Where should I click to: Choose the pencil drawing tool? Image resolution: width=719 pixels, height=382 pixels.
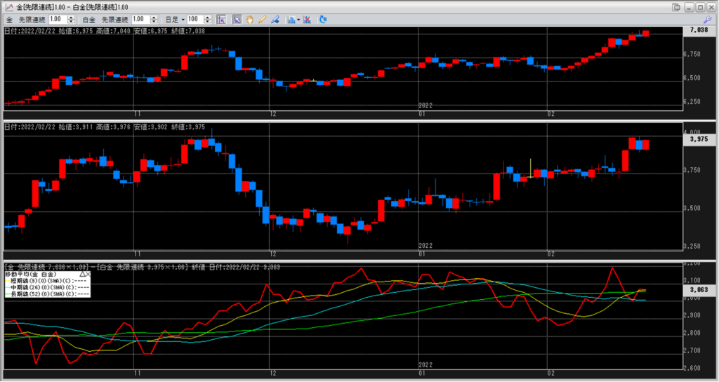tap(262, 19)
